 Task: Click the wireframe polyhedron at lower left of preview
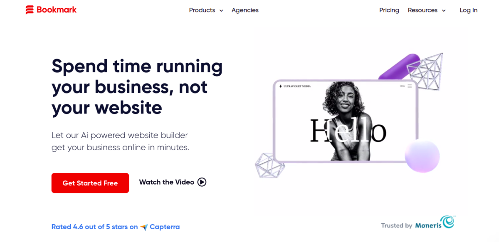[270, 165]
